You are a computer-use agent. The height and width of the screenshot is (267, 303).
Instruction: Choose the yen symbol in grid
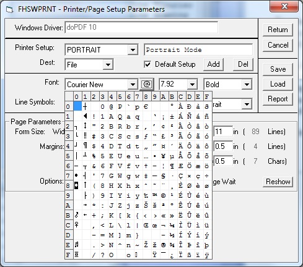point(163,156)
